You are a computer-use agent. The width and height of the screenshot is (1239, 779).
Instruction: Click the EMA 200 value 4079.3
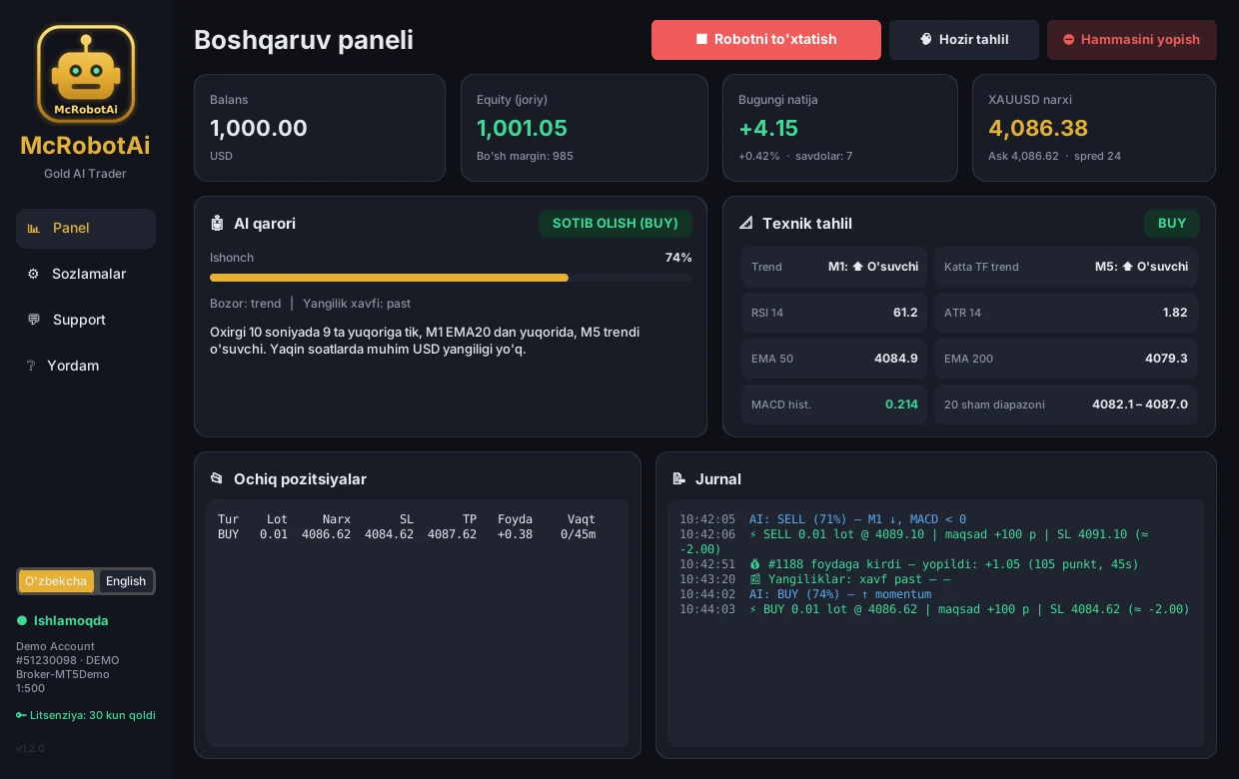pyautogui.click(x=1166, y=359)
